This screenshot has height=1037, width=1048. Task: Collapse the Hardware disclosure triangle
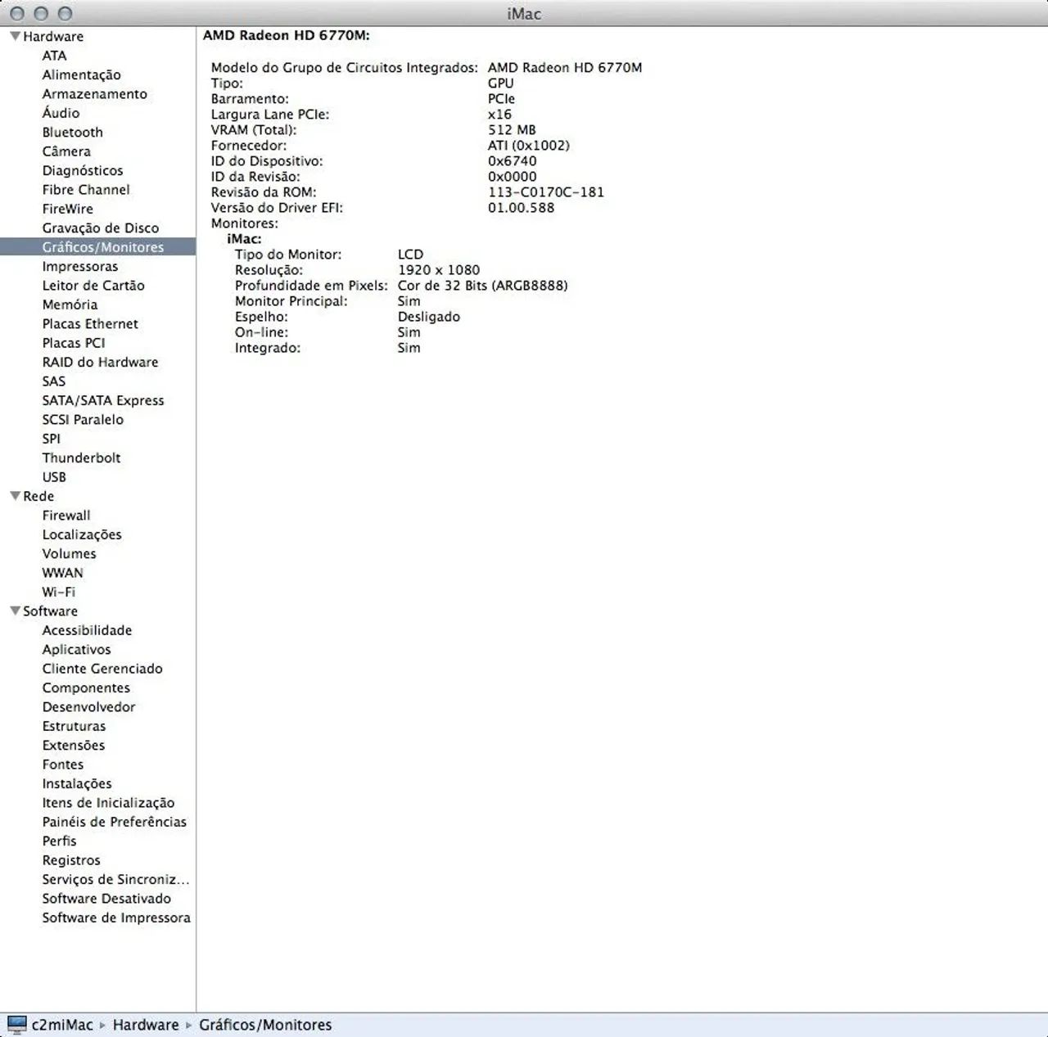15,36
